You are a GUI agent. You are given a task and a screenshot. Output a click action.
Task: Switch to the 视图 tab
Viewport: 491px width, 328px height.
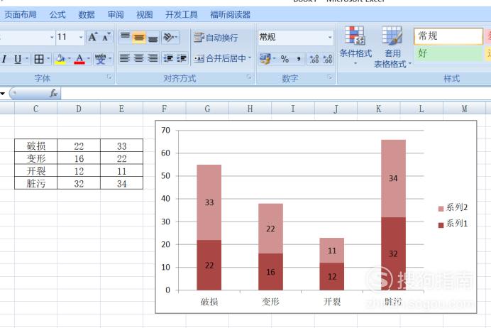point(144,14)
